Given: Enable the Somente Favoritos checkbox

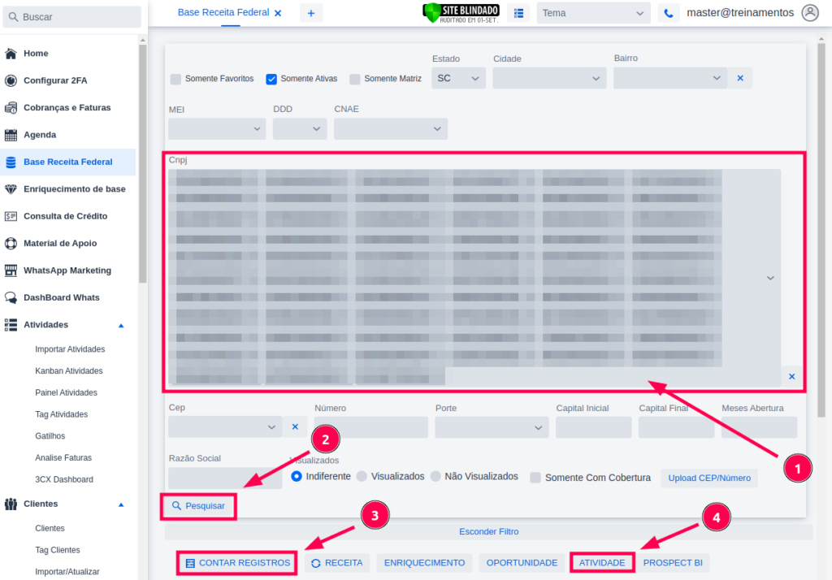Looking at the screenshot, I should (x=175, y=79).
